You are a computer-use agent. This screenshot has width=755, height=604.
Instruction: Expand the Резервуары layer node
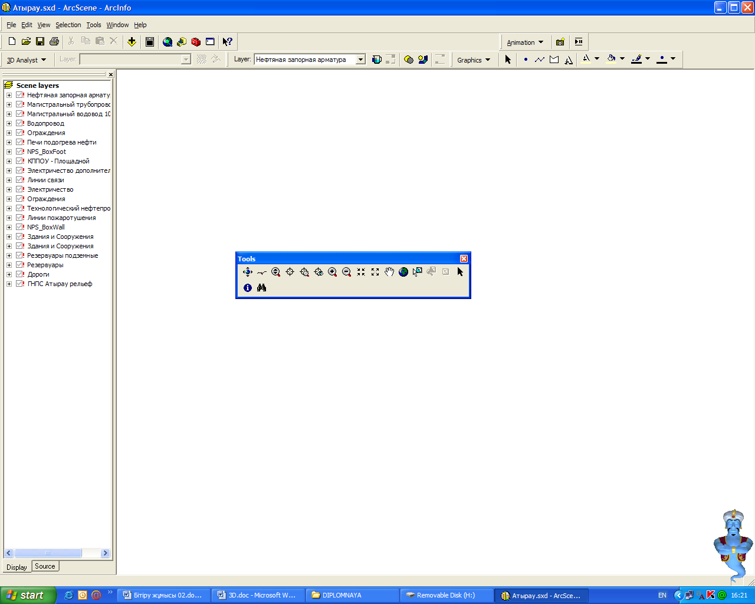click(9, 265)
